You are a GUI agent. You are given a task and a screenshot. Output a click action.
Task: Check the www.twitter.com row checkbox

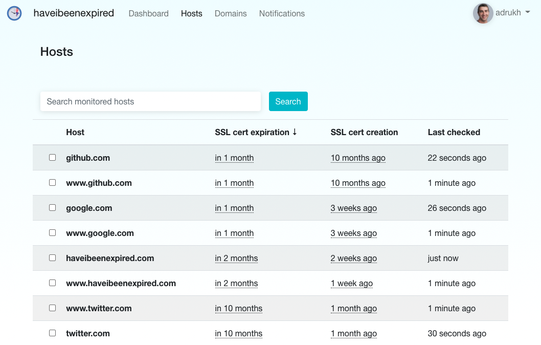tap(53, 308)
